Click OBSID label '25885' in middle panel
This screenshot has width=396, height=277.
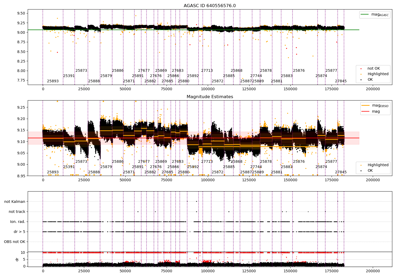pos(229,167)
